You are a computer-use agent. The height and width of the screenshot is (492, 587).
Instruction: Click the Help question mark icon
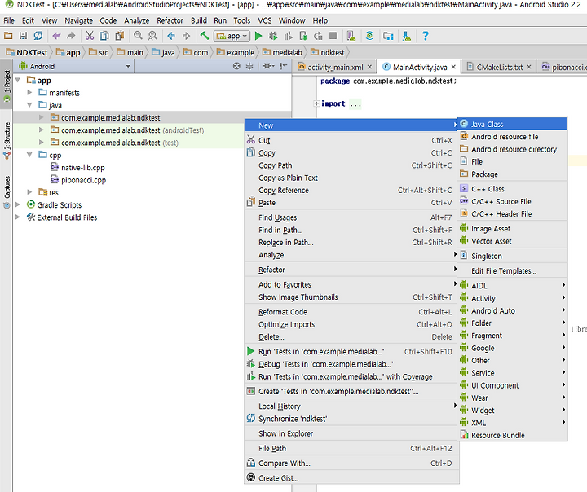(426, 36)
